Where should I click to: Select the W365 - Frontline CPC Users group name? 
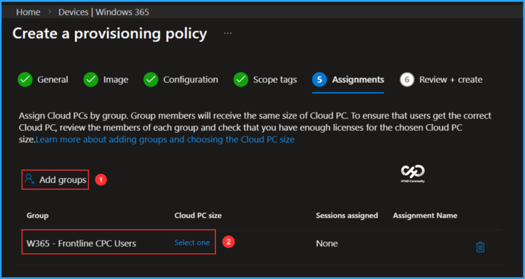pos(82,243)
